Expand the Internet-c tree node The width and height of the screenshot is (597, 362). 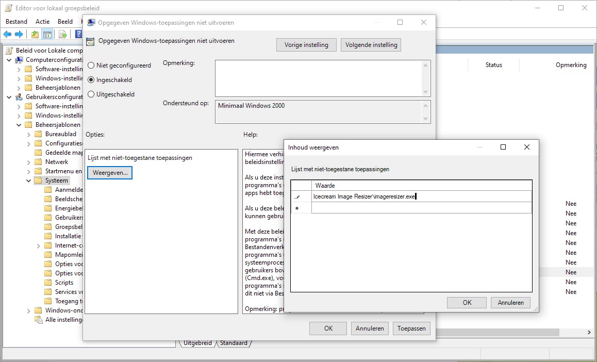pyautogui.click(x=39, y=246)
